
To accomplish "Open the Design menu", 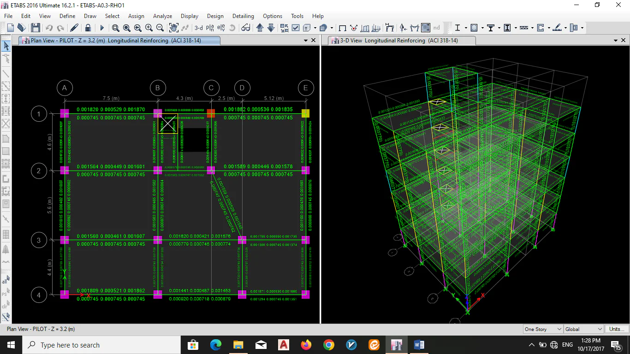I will pos(215,16).
